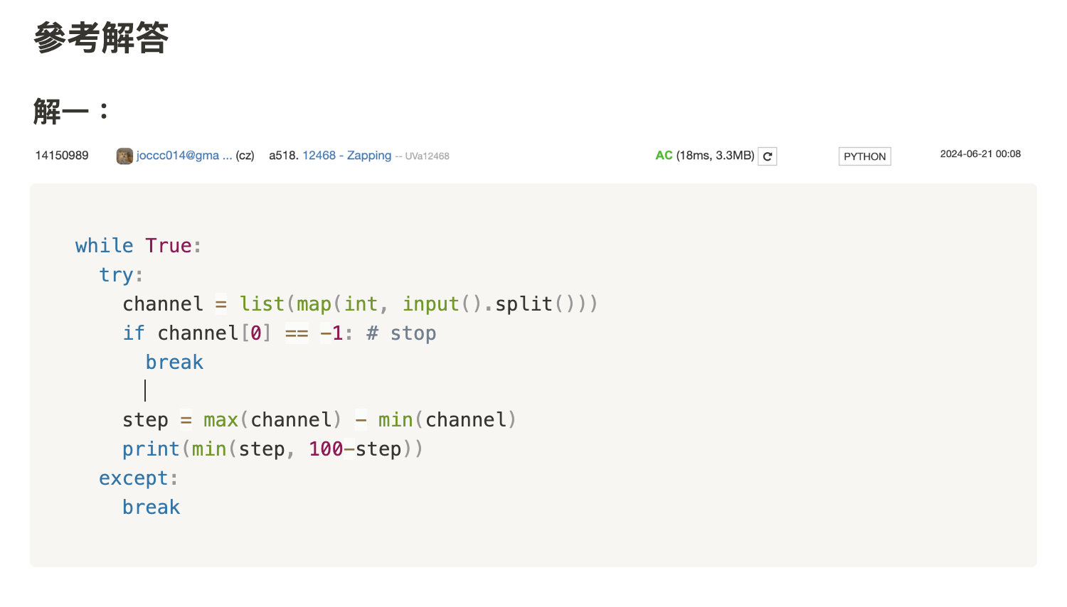This screenshot has width=1067, height=607.
Task: Click the 解一 subheading
Action: [x=61, y=112]
